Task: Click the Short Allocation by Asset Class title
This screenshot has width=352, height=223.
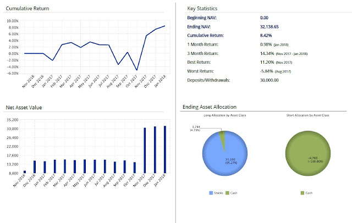Action: coord(308,115)
